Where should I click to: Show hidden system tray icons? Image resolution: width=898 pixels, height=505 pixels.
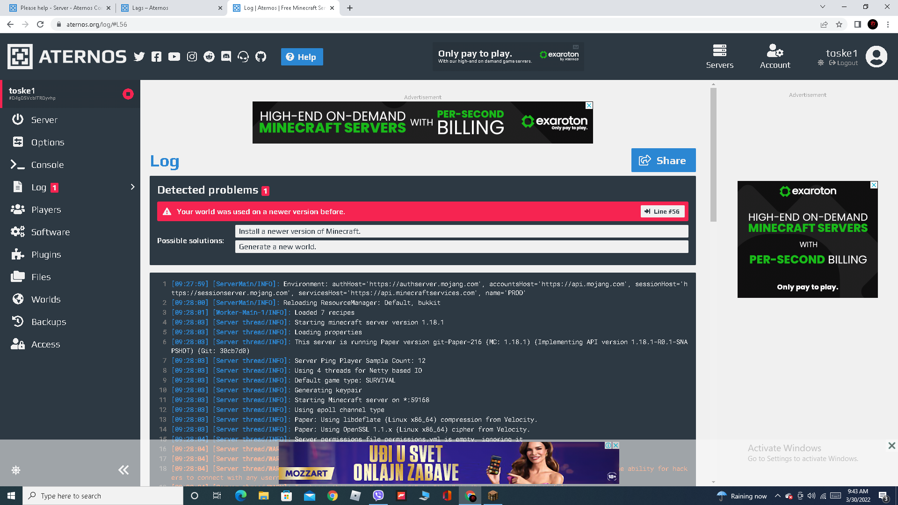(x=777, y=496)
